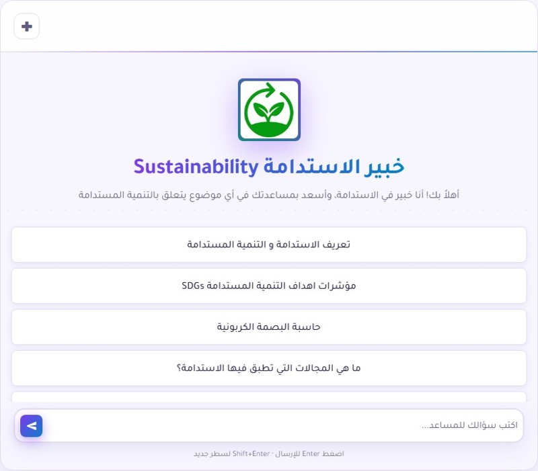This screenshot has width=538, height=471.
Task: Click the plus new chat icon
Action: coord(27,26)
